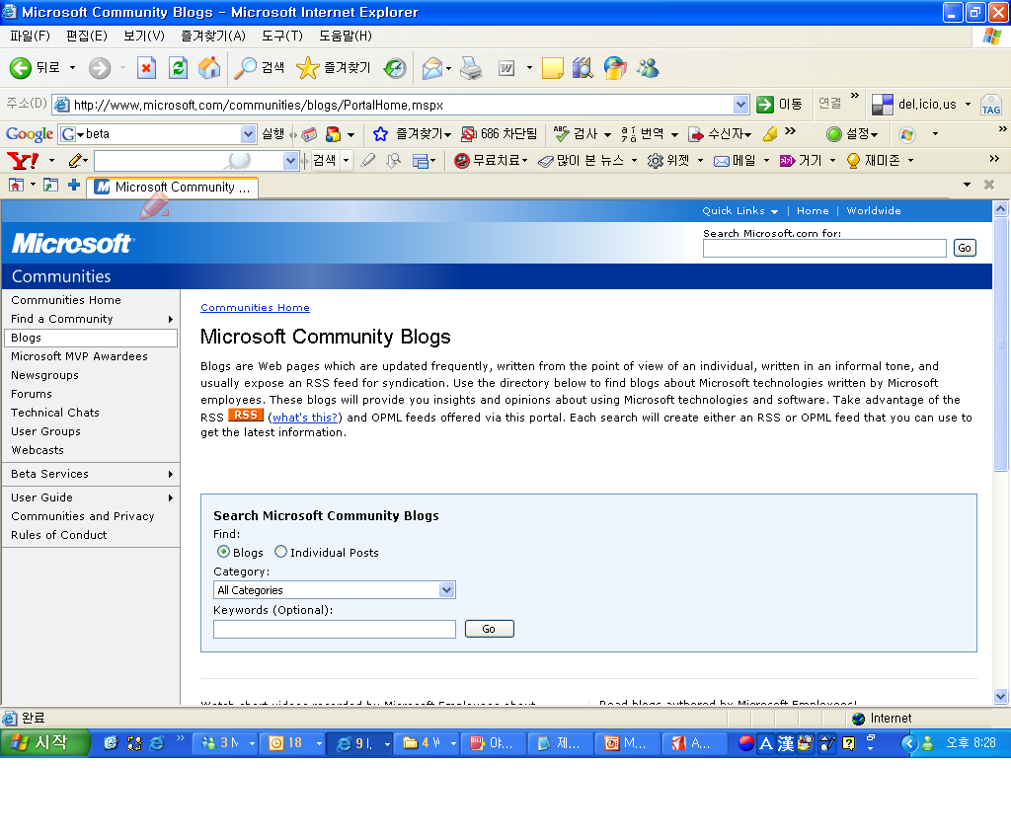
Task: Click the Forward arrow button
Action: (x=100, y=68)
